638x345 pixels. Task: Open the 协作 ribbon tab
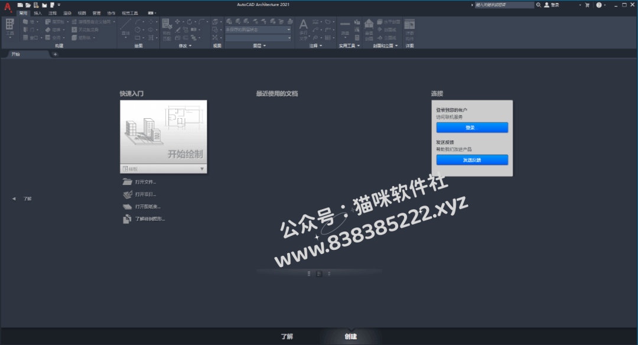(111, 13)
